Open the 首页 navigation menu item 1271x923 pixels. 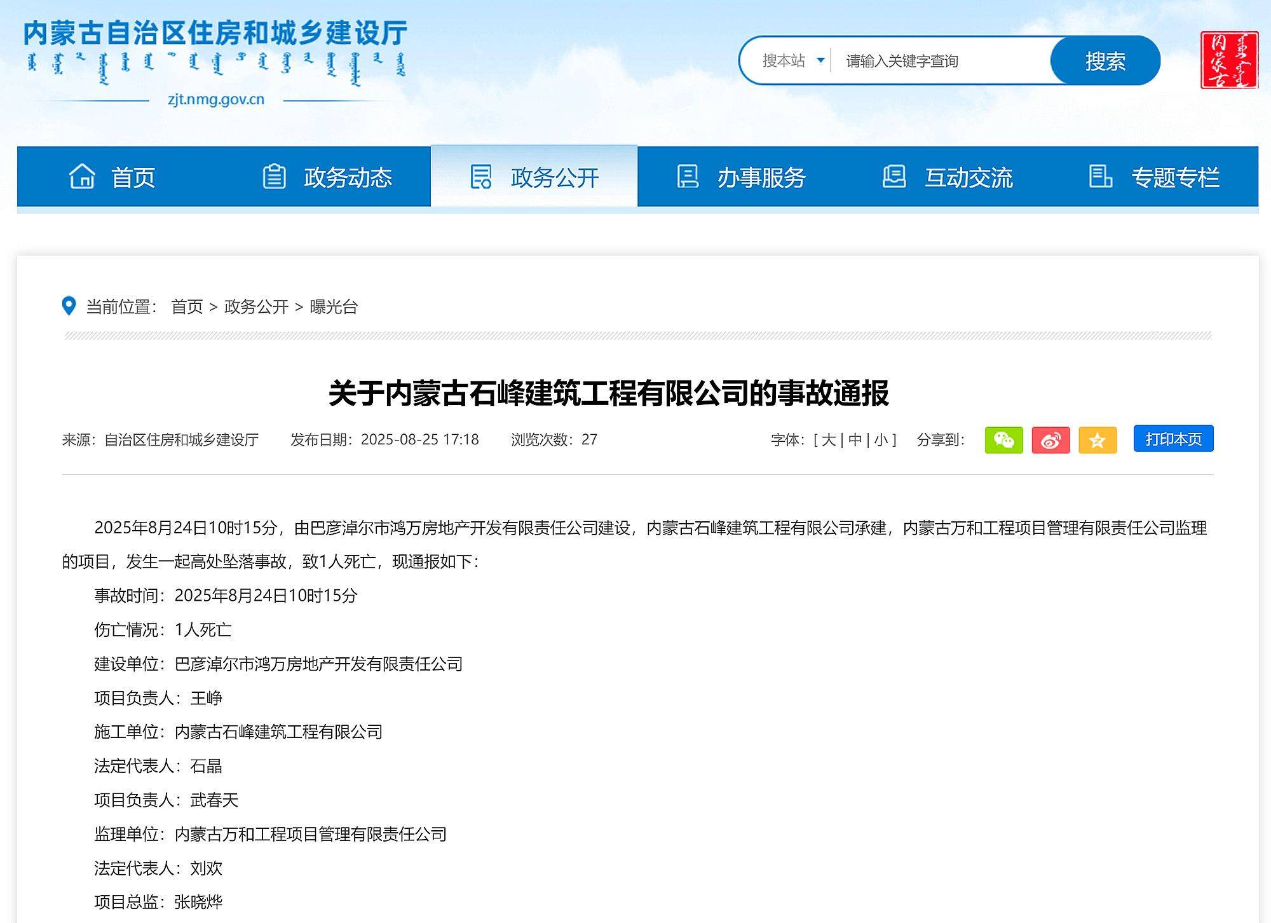[133, 178]
